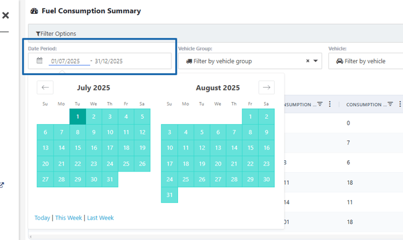Clear the Vehicle Group selection
Screen dimensions: 403x240
coord(307,61)
